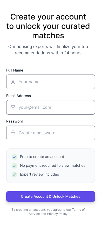
Task: Click the Password label above the field
Action: pos(15,121)
